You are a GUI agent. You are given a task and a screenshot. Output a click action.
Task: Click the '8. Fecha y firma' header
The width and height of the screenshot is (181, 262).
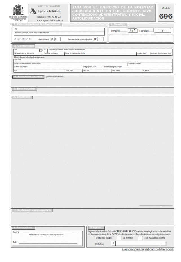(23, 228)
